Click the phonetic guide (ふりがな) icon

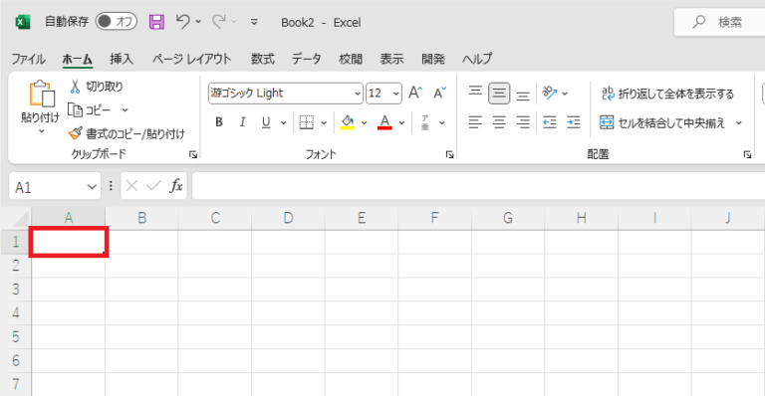click(x=425, y=122)
